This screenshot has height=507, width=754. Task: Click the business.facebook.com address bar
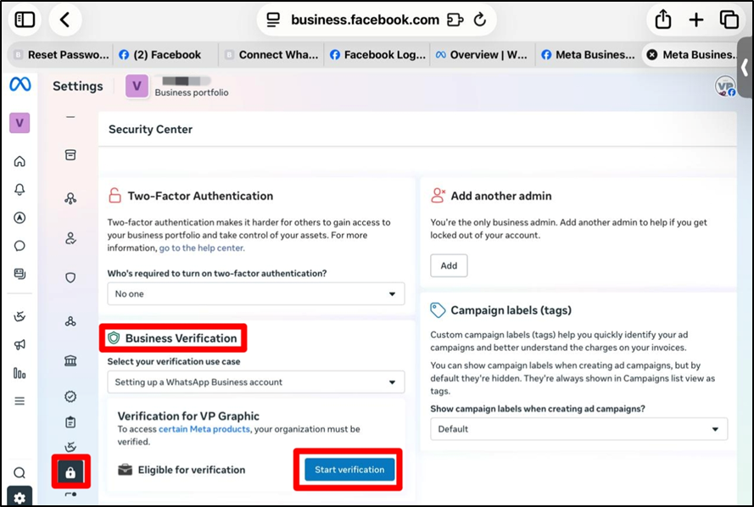tap(365, 19)
